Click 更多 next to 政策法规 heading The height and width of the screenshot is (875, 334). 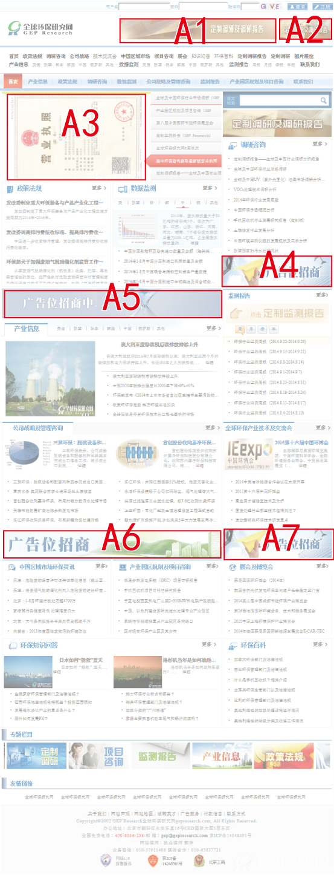(x=99, y=188)
